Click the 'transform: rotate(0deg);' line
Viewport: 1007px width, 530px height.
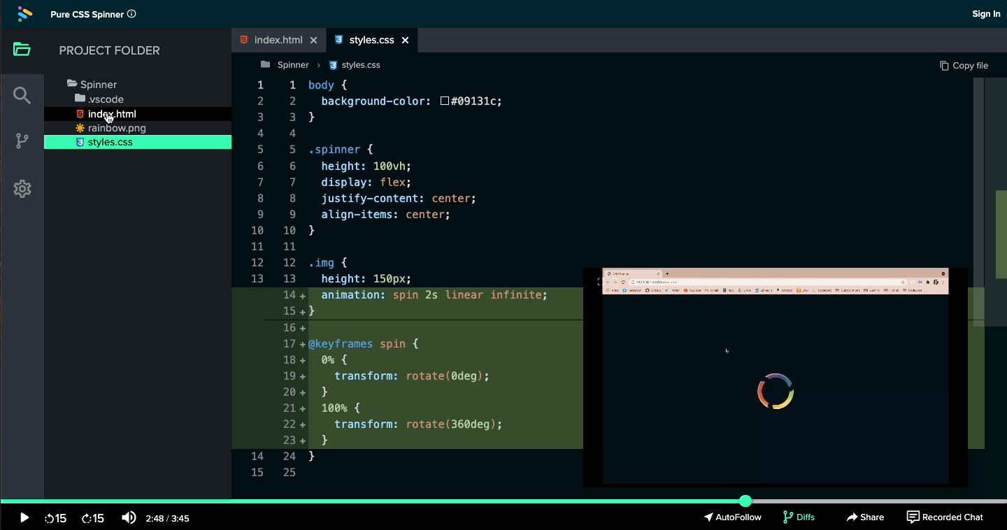pos(412,376)
